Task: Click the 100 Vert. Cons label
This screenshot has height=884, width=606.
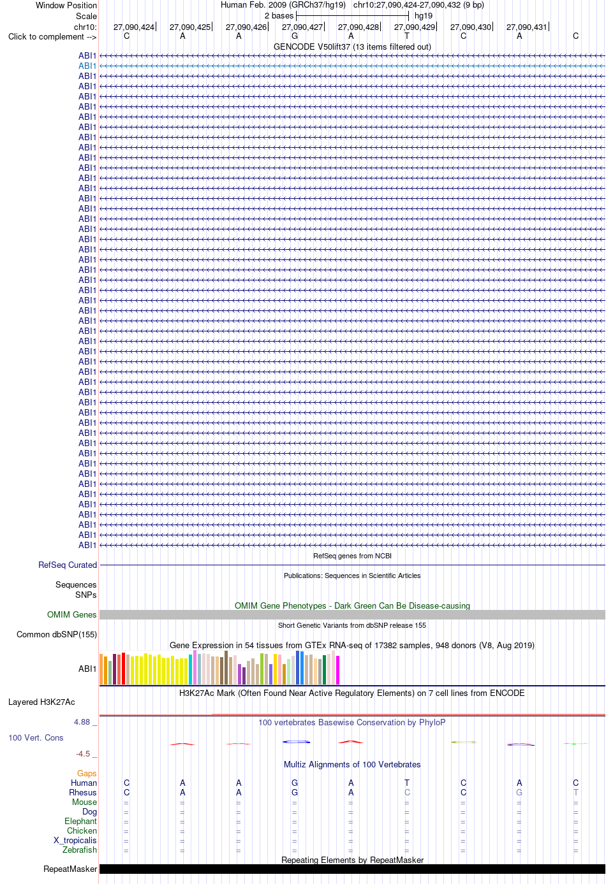Action: click(36, 737)
